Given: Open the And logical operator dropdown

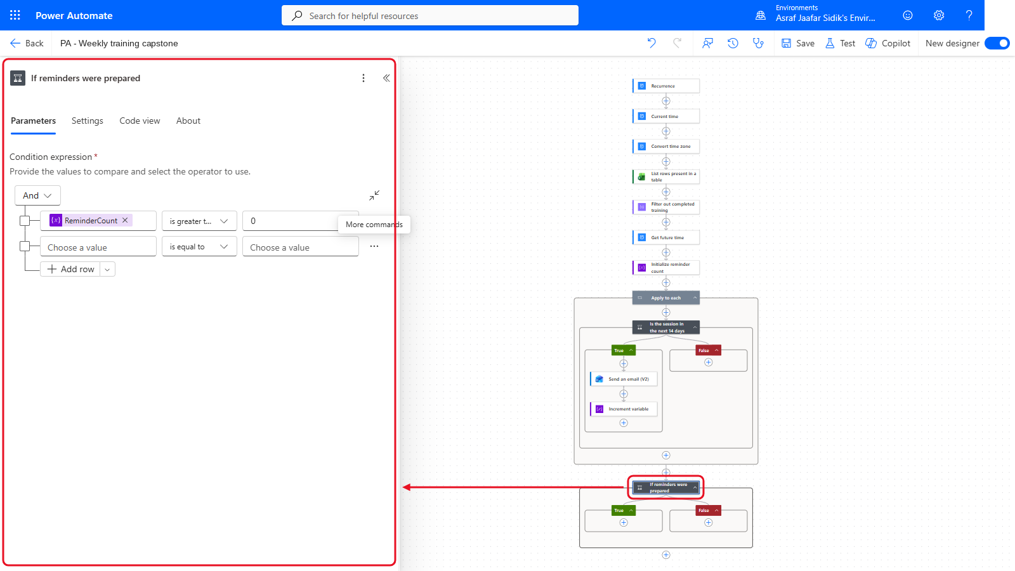Looking at the screenshot, I should (37, 195).
